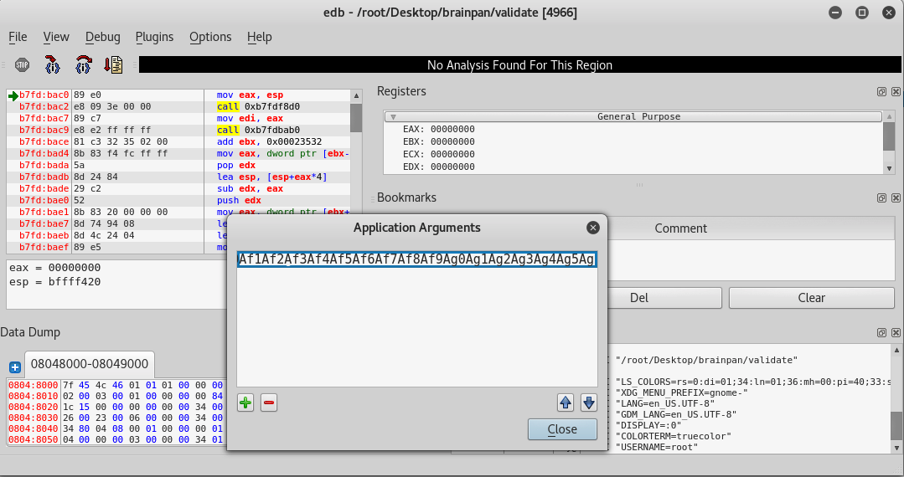Add a new Data Dump tab
This screenshot has height=477, width=904.
(x=15, y=367)
